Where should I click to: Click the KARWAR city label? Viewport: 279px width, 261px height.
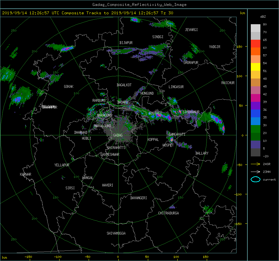pos(25,174)
